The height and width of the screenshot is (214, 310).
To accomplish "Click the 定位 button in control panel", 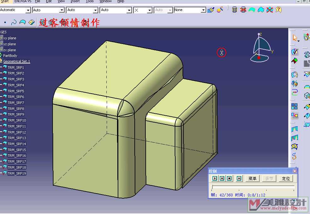I will coord(286,178).
